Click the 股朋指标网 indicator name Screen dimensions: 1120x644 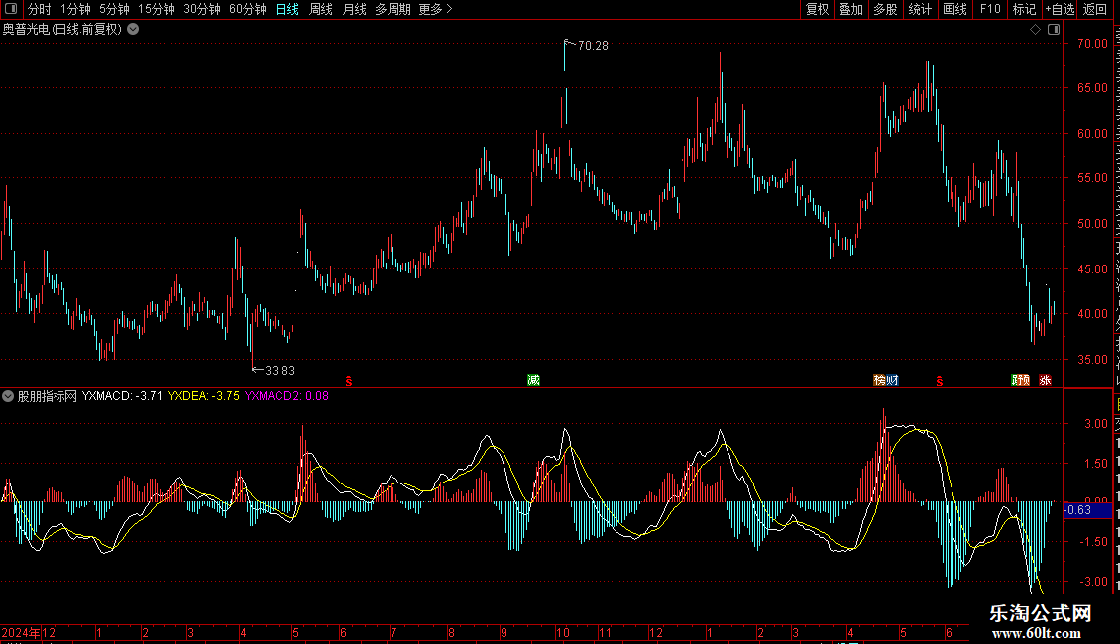(48, 395)
